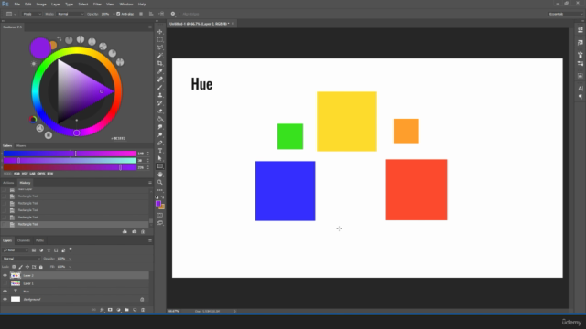Open the Filter menu
Screen dimensions: 586x329
click(x=97, y=4)
